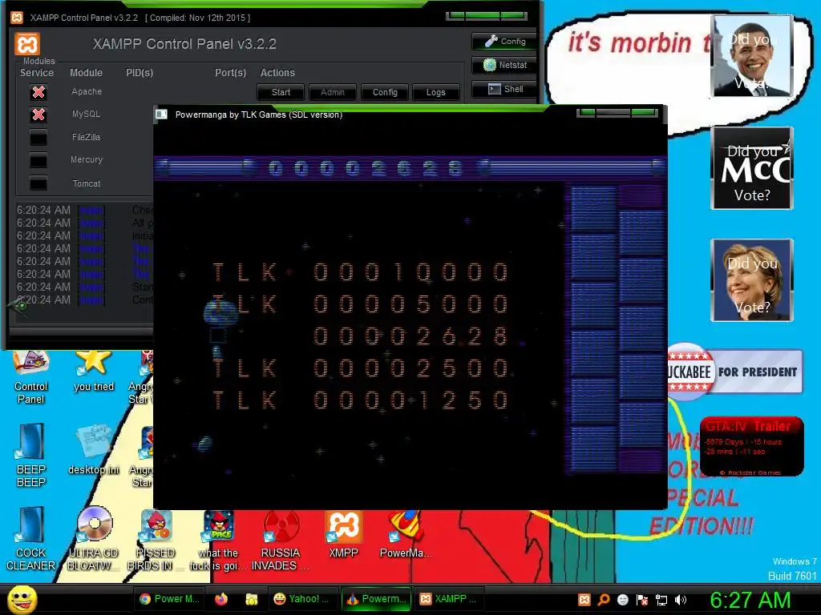The height and width of the screenshot is (615, 821).
Task: Click the Powermanga window title bar icon
Action: coord(162,115)
